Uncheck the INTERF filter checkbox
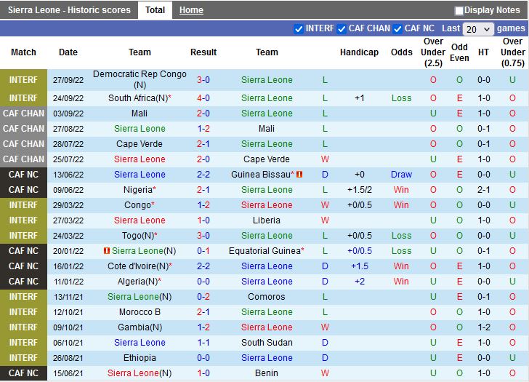Image resolution: width=529 pixels, height=382 pixels. click(298, 29)
